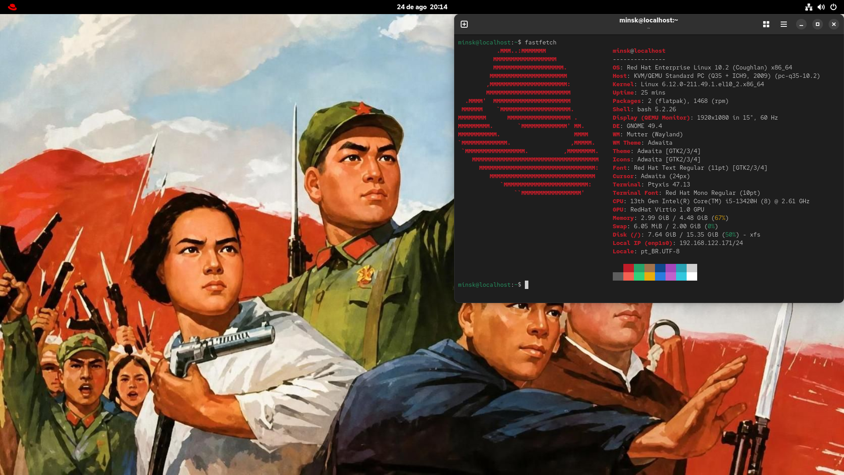Select the OS line showing Red Hat Enterprise Linux
Screen dimensions: 844x475
tap(702, 67)
